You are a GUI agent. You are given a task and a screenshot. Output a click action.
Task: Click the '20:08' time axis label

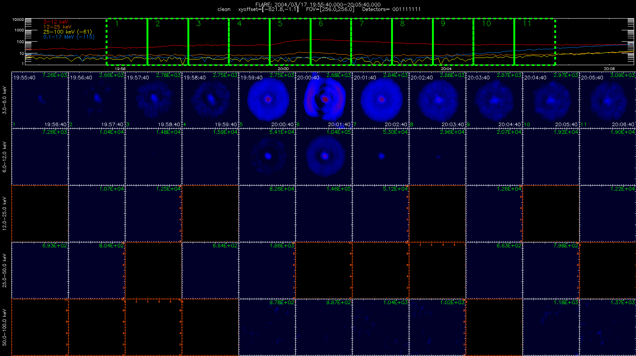click(609, 69)
